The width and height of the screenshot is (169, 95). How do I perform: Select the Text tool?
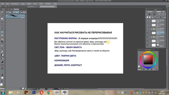coord(2,75)
